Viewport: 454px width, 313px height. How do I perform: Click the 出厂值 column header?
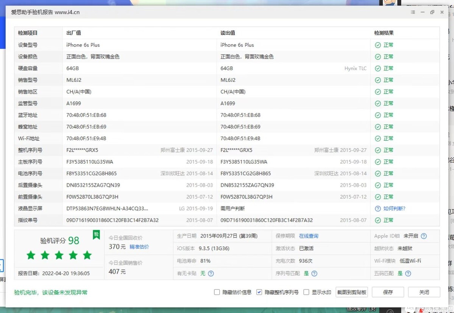73,33
